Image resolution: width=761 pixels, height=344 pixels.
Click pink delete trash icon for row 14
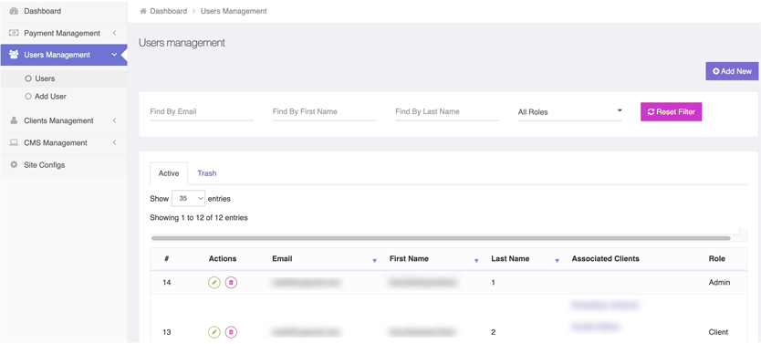click(231, 282)
